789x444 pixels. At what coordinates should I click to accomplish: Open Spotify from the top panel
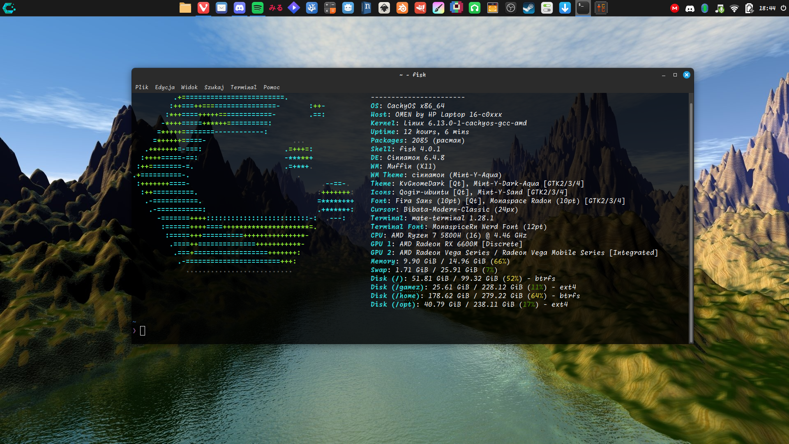click(258, 8)
